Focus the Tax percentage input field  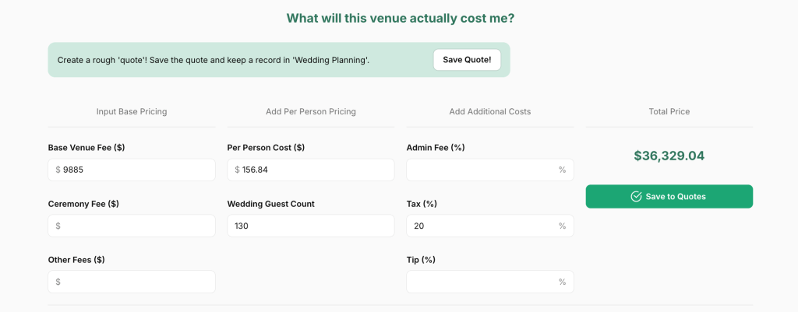click(483, 226)
